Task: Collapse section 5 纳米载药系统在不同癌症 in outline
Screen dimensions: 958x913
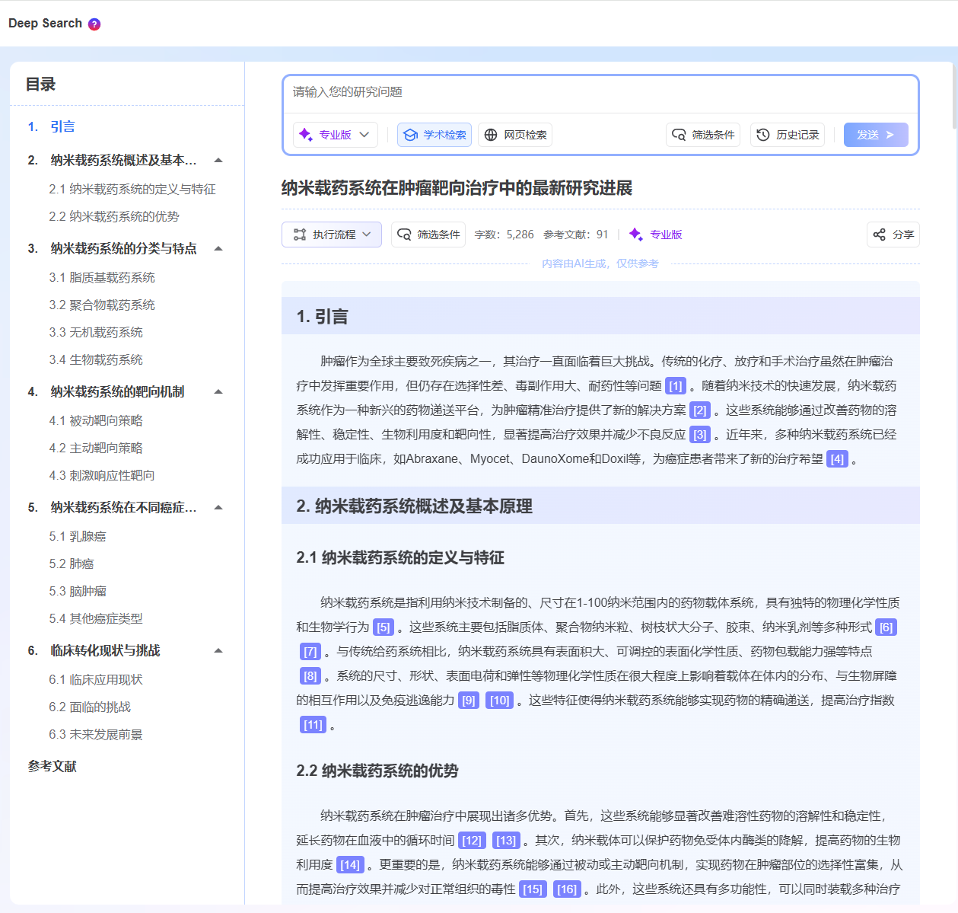Action: (218, 507)
